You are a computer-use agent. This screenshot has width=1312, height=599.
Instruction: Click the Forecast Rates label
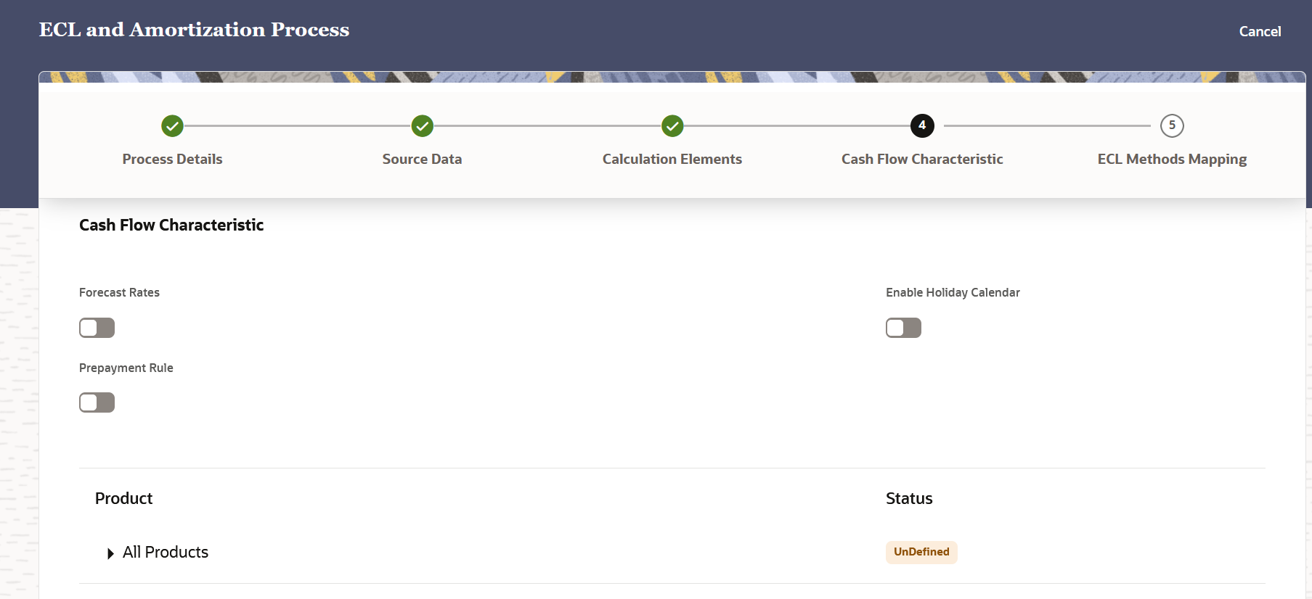[119, 292]
